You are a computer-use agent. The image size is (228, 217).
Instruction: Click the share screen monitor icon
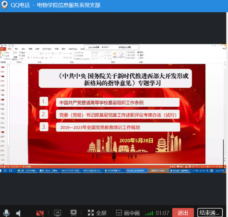pyautogui.click(x=58, y=213)
